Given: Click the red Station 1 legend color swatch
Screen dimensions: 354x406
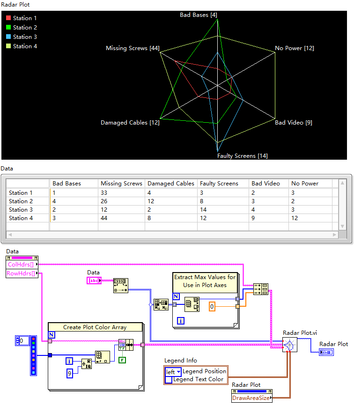Looking at the screenshot, I should pos(8,18).
